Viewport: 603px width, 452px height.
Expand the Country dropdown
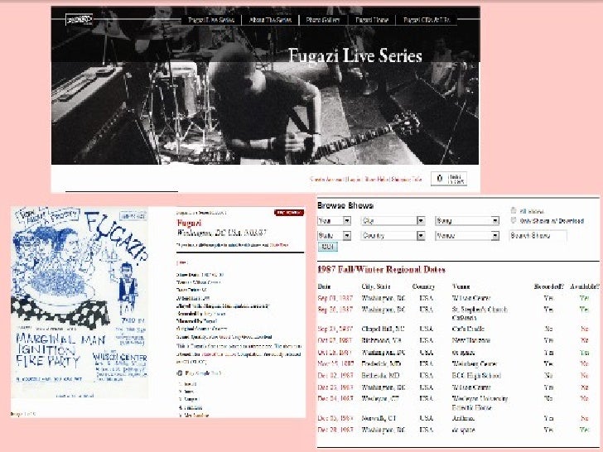[393, 236]
